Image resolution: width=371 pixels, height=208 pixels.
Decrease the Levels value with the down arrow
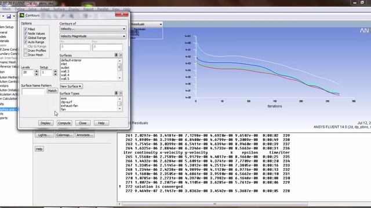pos(37,75)
